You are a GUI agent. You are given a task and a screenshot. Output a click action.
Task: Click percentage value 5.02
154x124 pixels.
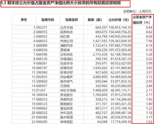click(149, 59)
